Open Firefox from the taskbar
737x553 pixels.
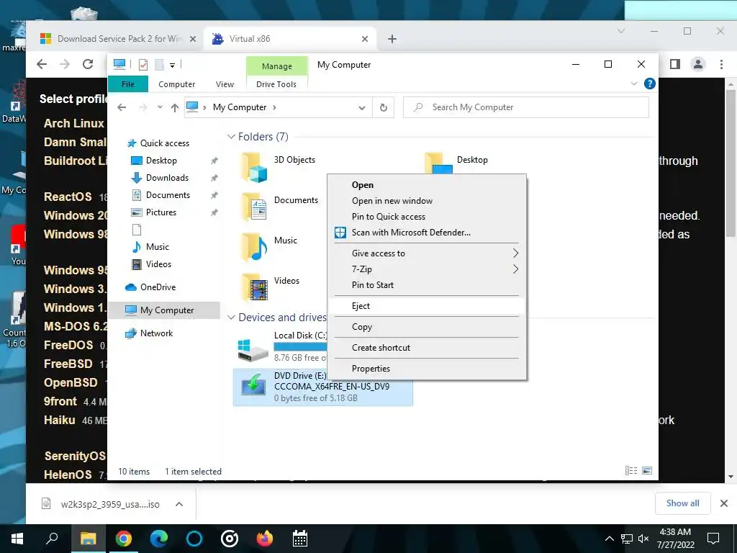point(264,539)
